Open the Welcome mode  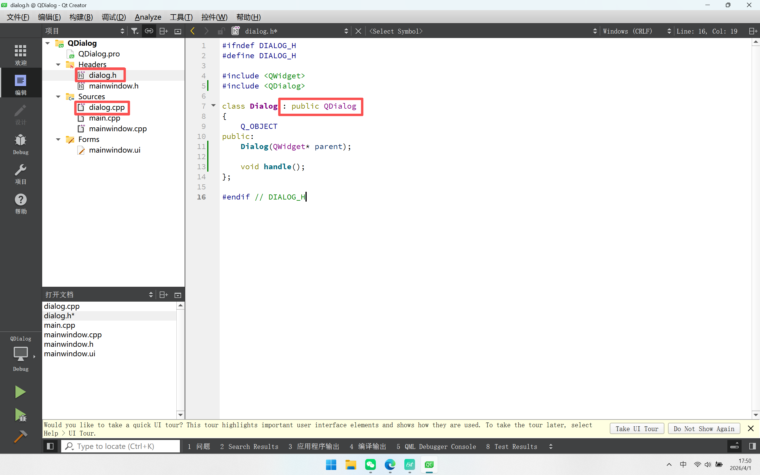tap(20, 55)
